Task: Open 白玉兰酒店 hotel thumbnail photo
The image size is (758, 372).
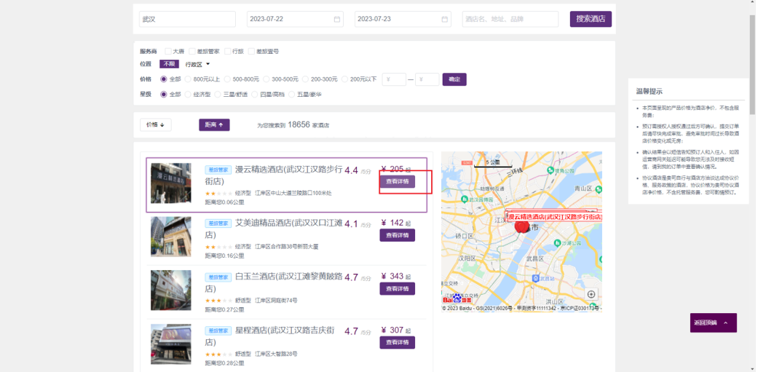Action: point(170,289)
